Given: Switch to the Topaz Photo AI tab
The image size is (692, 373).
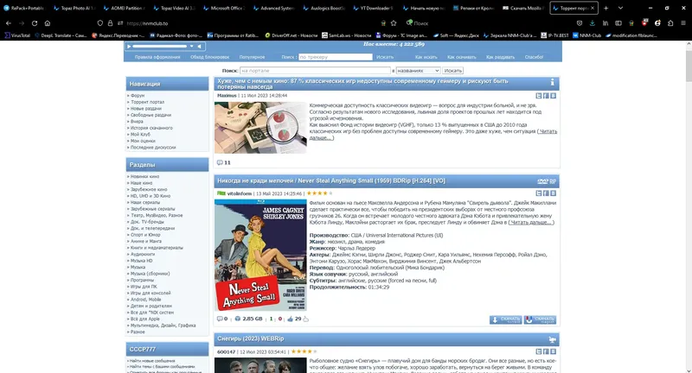Looking at the screenshot, I should [74, 8].
